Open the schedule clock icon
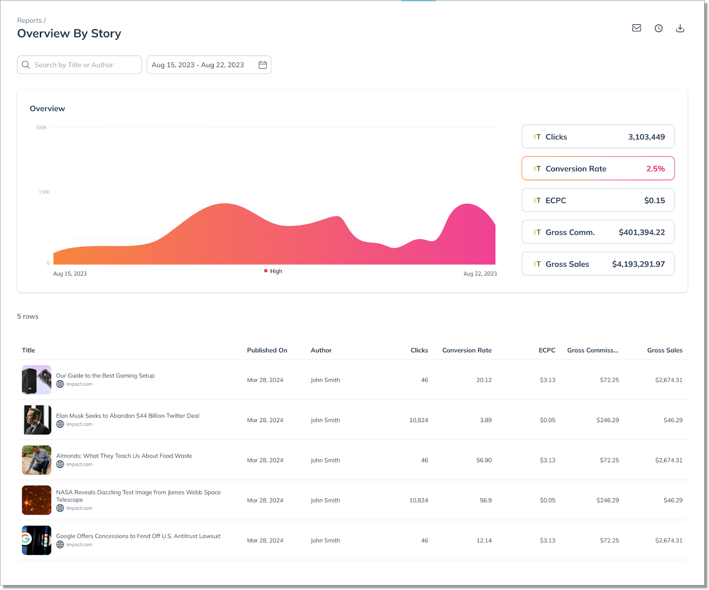Screen dimensions: 709x590 click(x=658, y=28)
